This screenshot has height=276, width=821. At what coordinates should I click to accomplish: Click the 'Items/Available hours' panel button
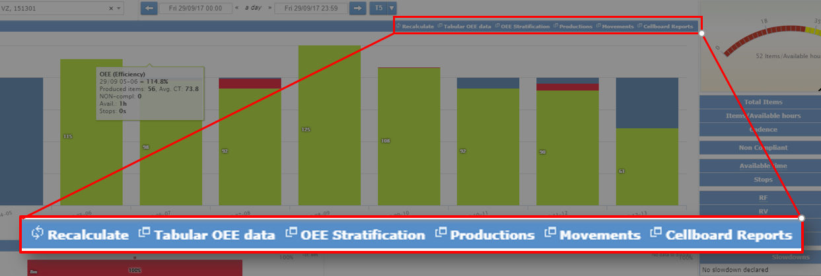762,116
